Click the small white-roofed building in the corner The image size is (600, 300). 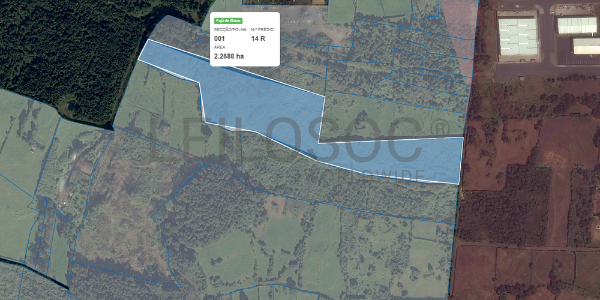[586, 46]
